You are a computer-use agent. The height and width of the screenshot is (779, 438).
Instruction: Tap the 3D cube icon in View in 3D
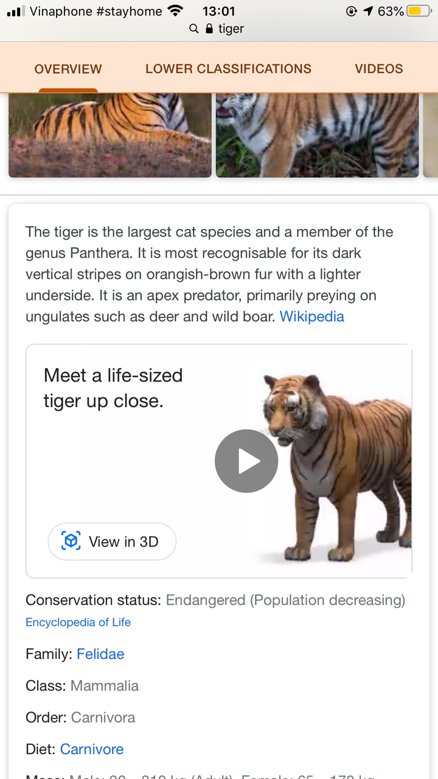click(71, 541)
